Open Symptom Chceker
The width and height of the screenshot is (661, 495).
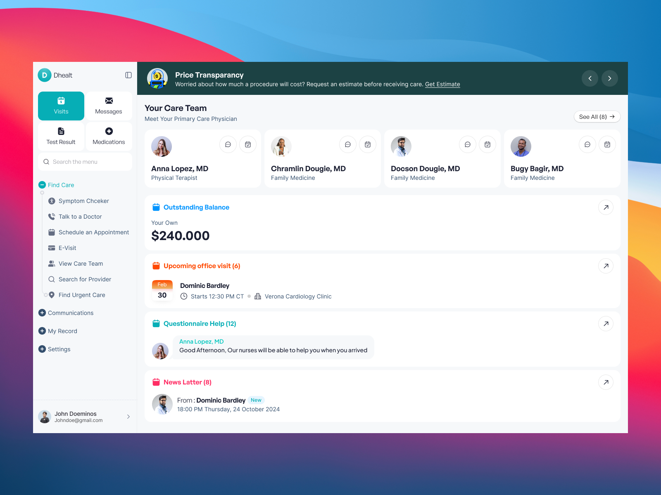tap(78, 201)
